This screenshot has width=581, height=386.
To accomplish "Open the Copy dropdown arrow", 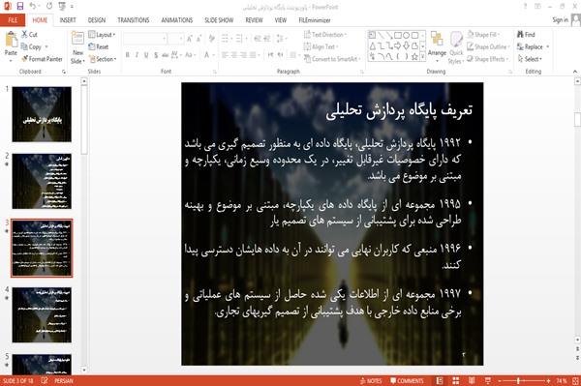I will pos(46,47).
